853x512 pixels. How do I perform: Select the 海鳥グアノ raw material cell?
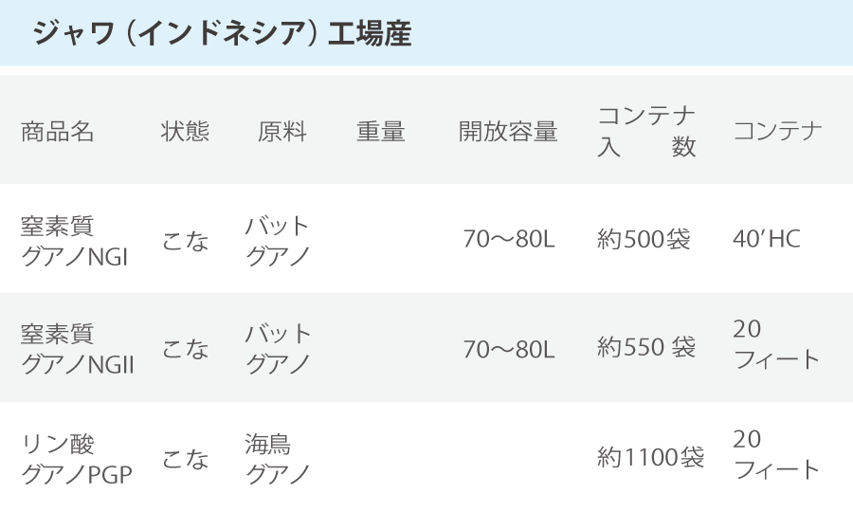click(277, 459)
